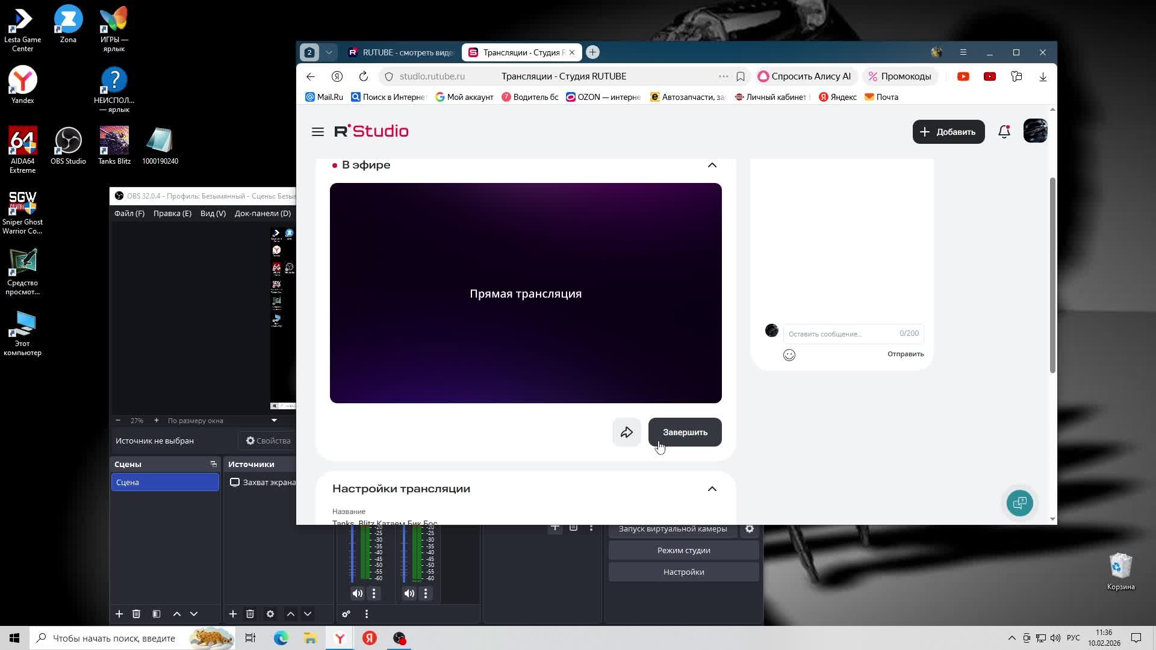Open source properties gear in Sources toolbar

[x=270, y=614]
